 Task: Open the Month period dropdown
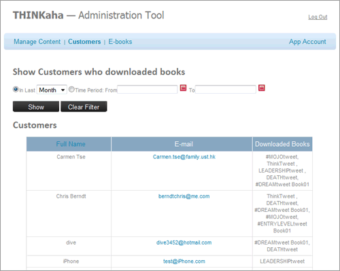point(52,90)
